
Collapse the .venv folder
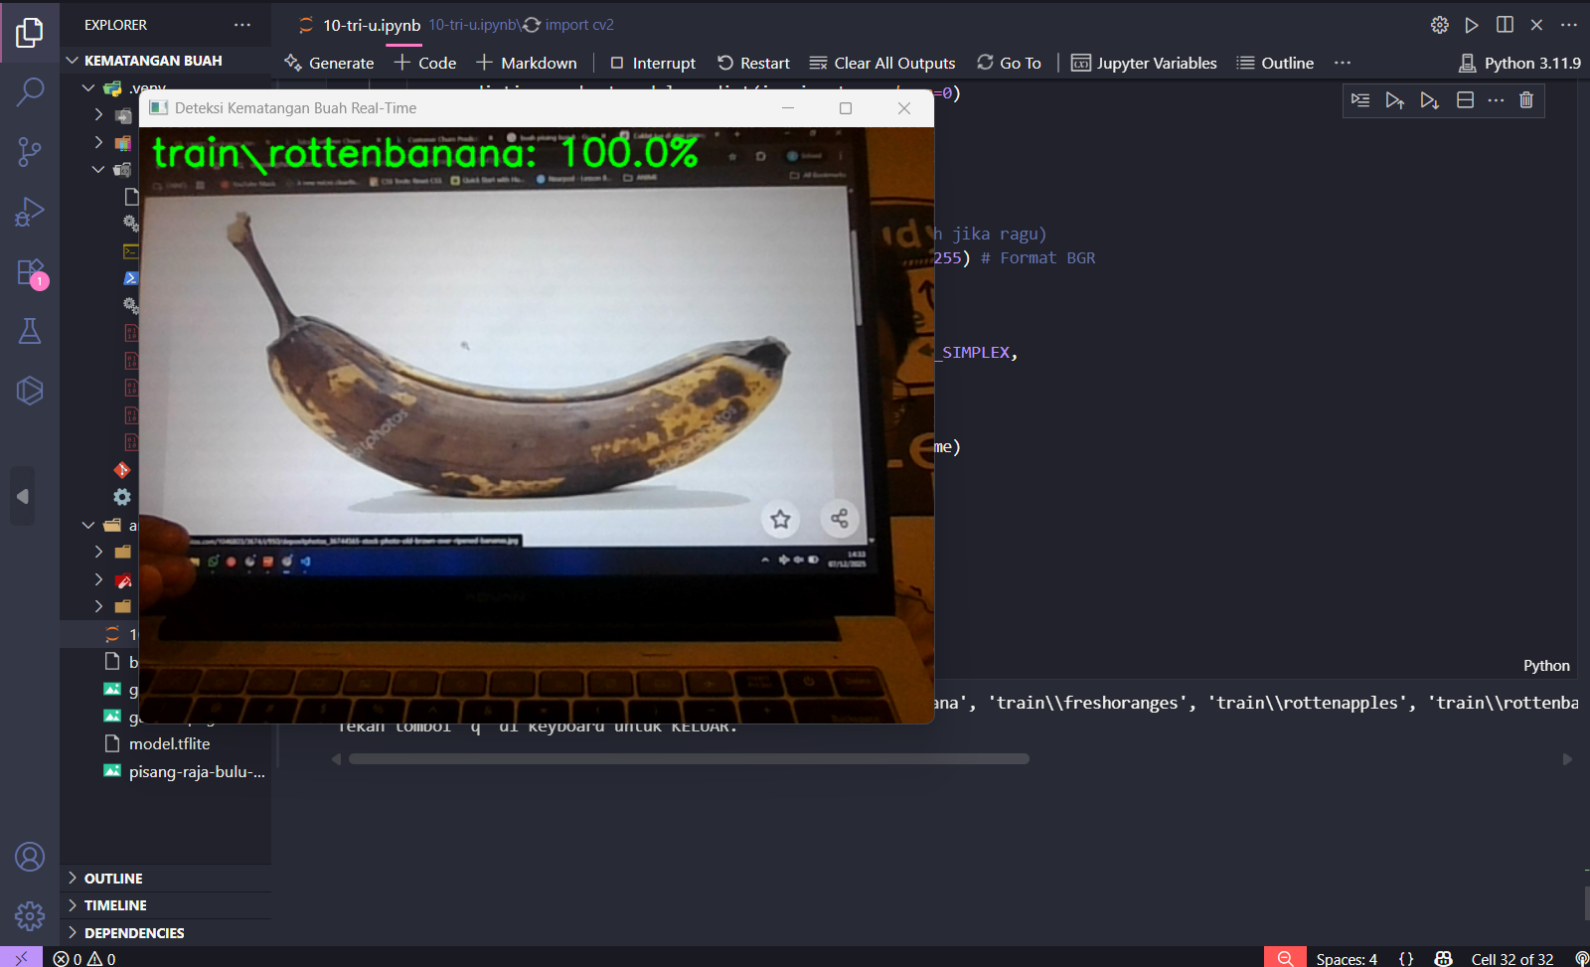88,87
